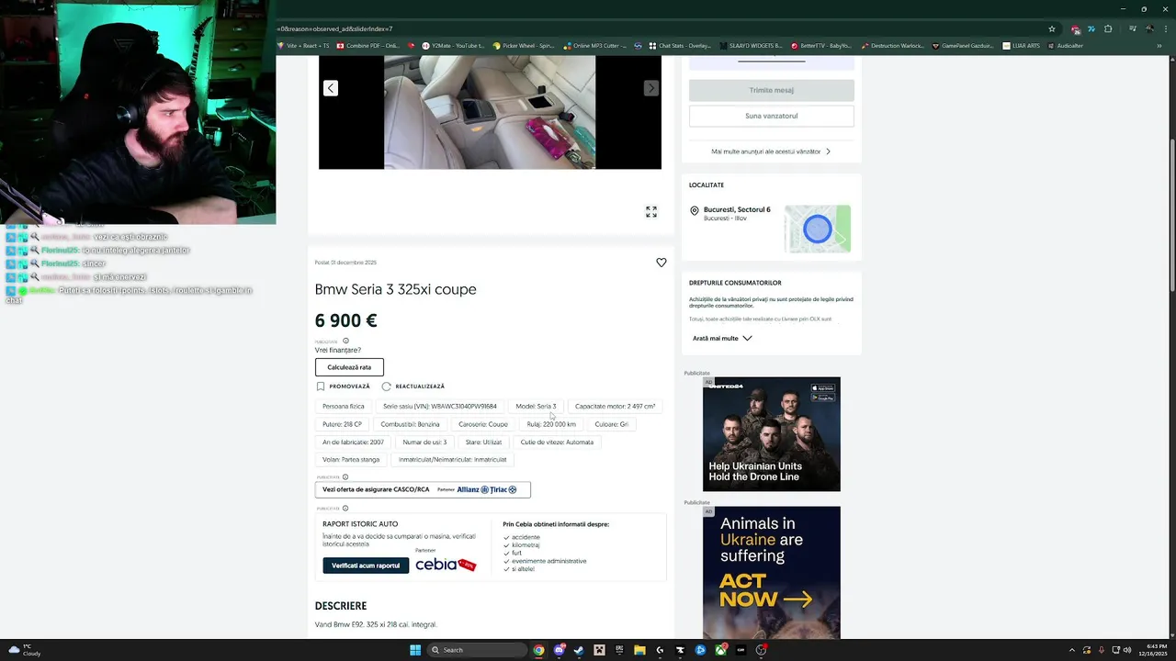Open bookmark Picker Wheel

click(524, 45)
